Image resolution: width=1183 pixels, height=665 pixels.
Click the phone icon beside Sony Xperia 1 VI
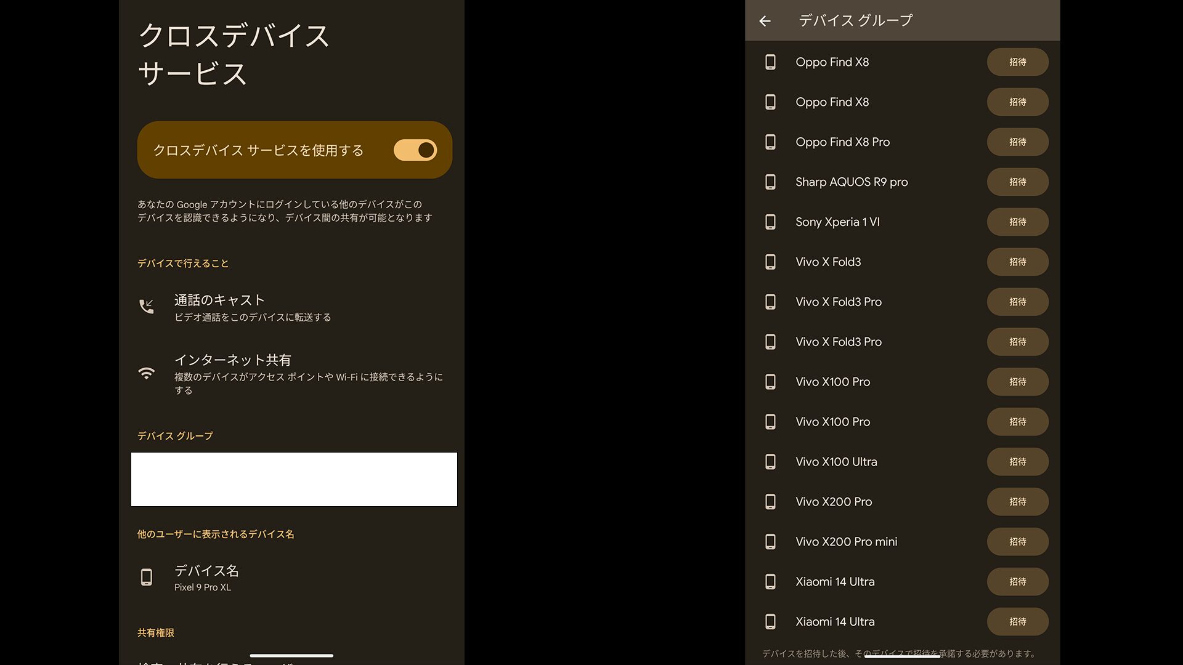[x=770, y=222]
